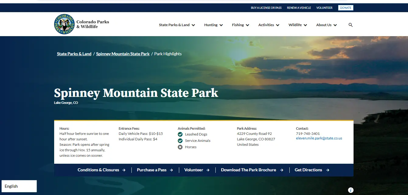The image size is (408, 195).
Task: Expand the Wildlife menu chevron
Action: coord(305,25)
